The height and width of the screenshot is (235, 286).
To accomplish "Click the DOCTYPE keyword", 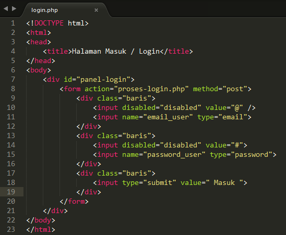I will tap(49, 23).
